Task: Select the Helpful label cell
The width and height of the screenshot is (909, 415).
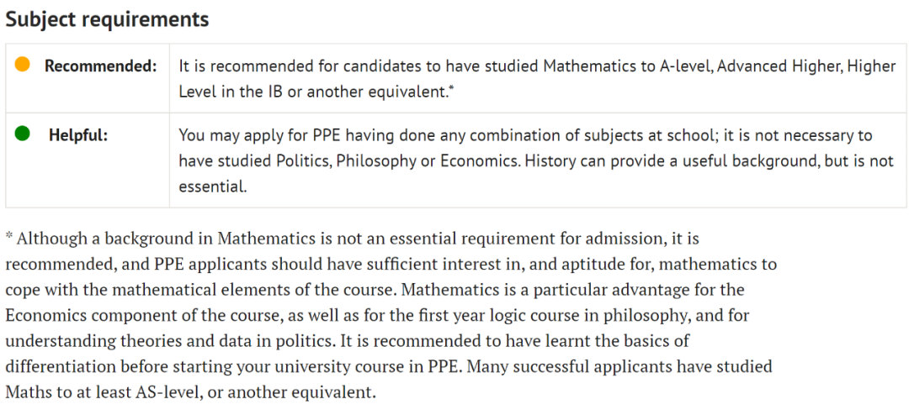Action: tap(88, 160)
